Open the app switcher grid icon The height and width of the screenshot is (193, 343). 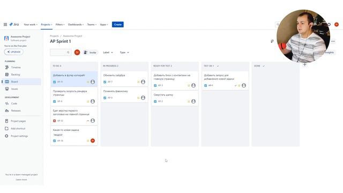tap(5, 25)
